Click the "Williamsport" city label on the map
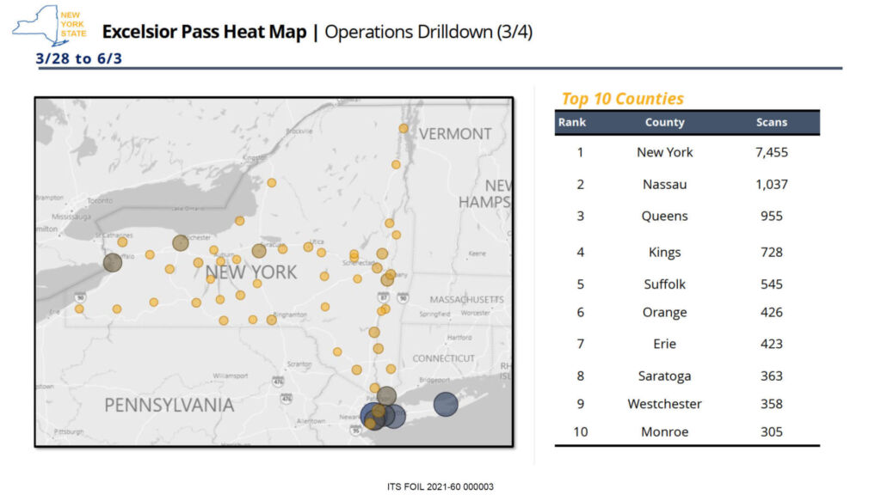Image resolution: width=881 pixels, height=495 pixels. 231,376
